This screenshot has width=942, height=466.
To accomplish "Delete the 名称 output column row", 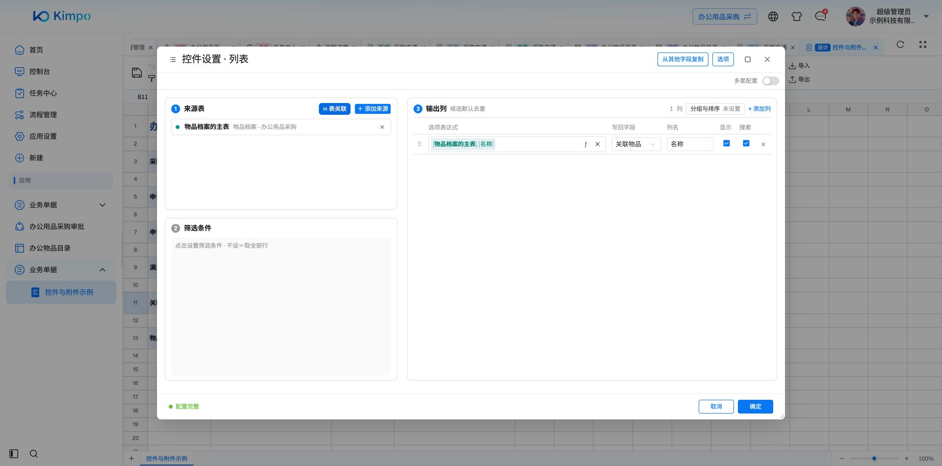I will 763,144.
